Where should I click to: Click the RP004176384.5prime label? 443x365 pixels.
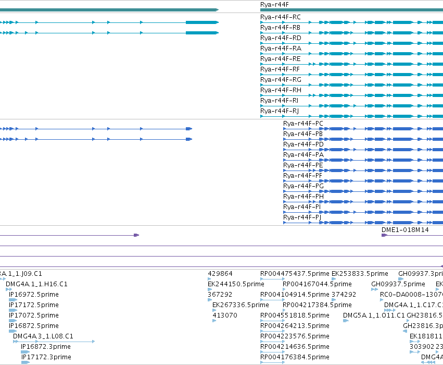(295, 357)
